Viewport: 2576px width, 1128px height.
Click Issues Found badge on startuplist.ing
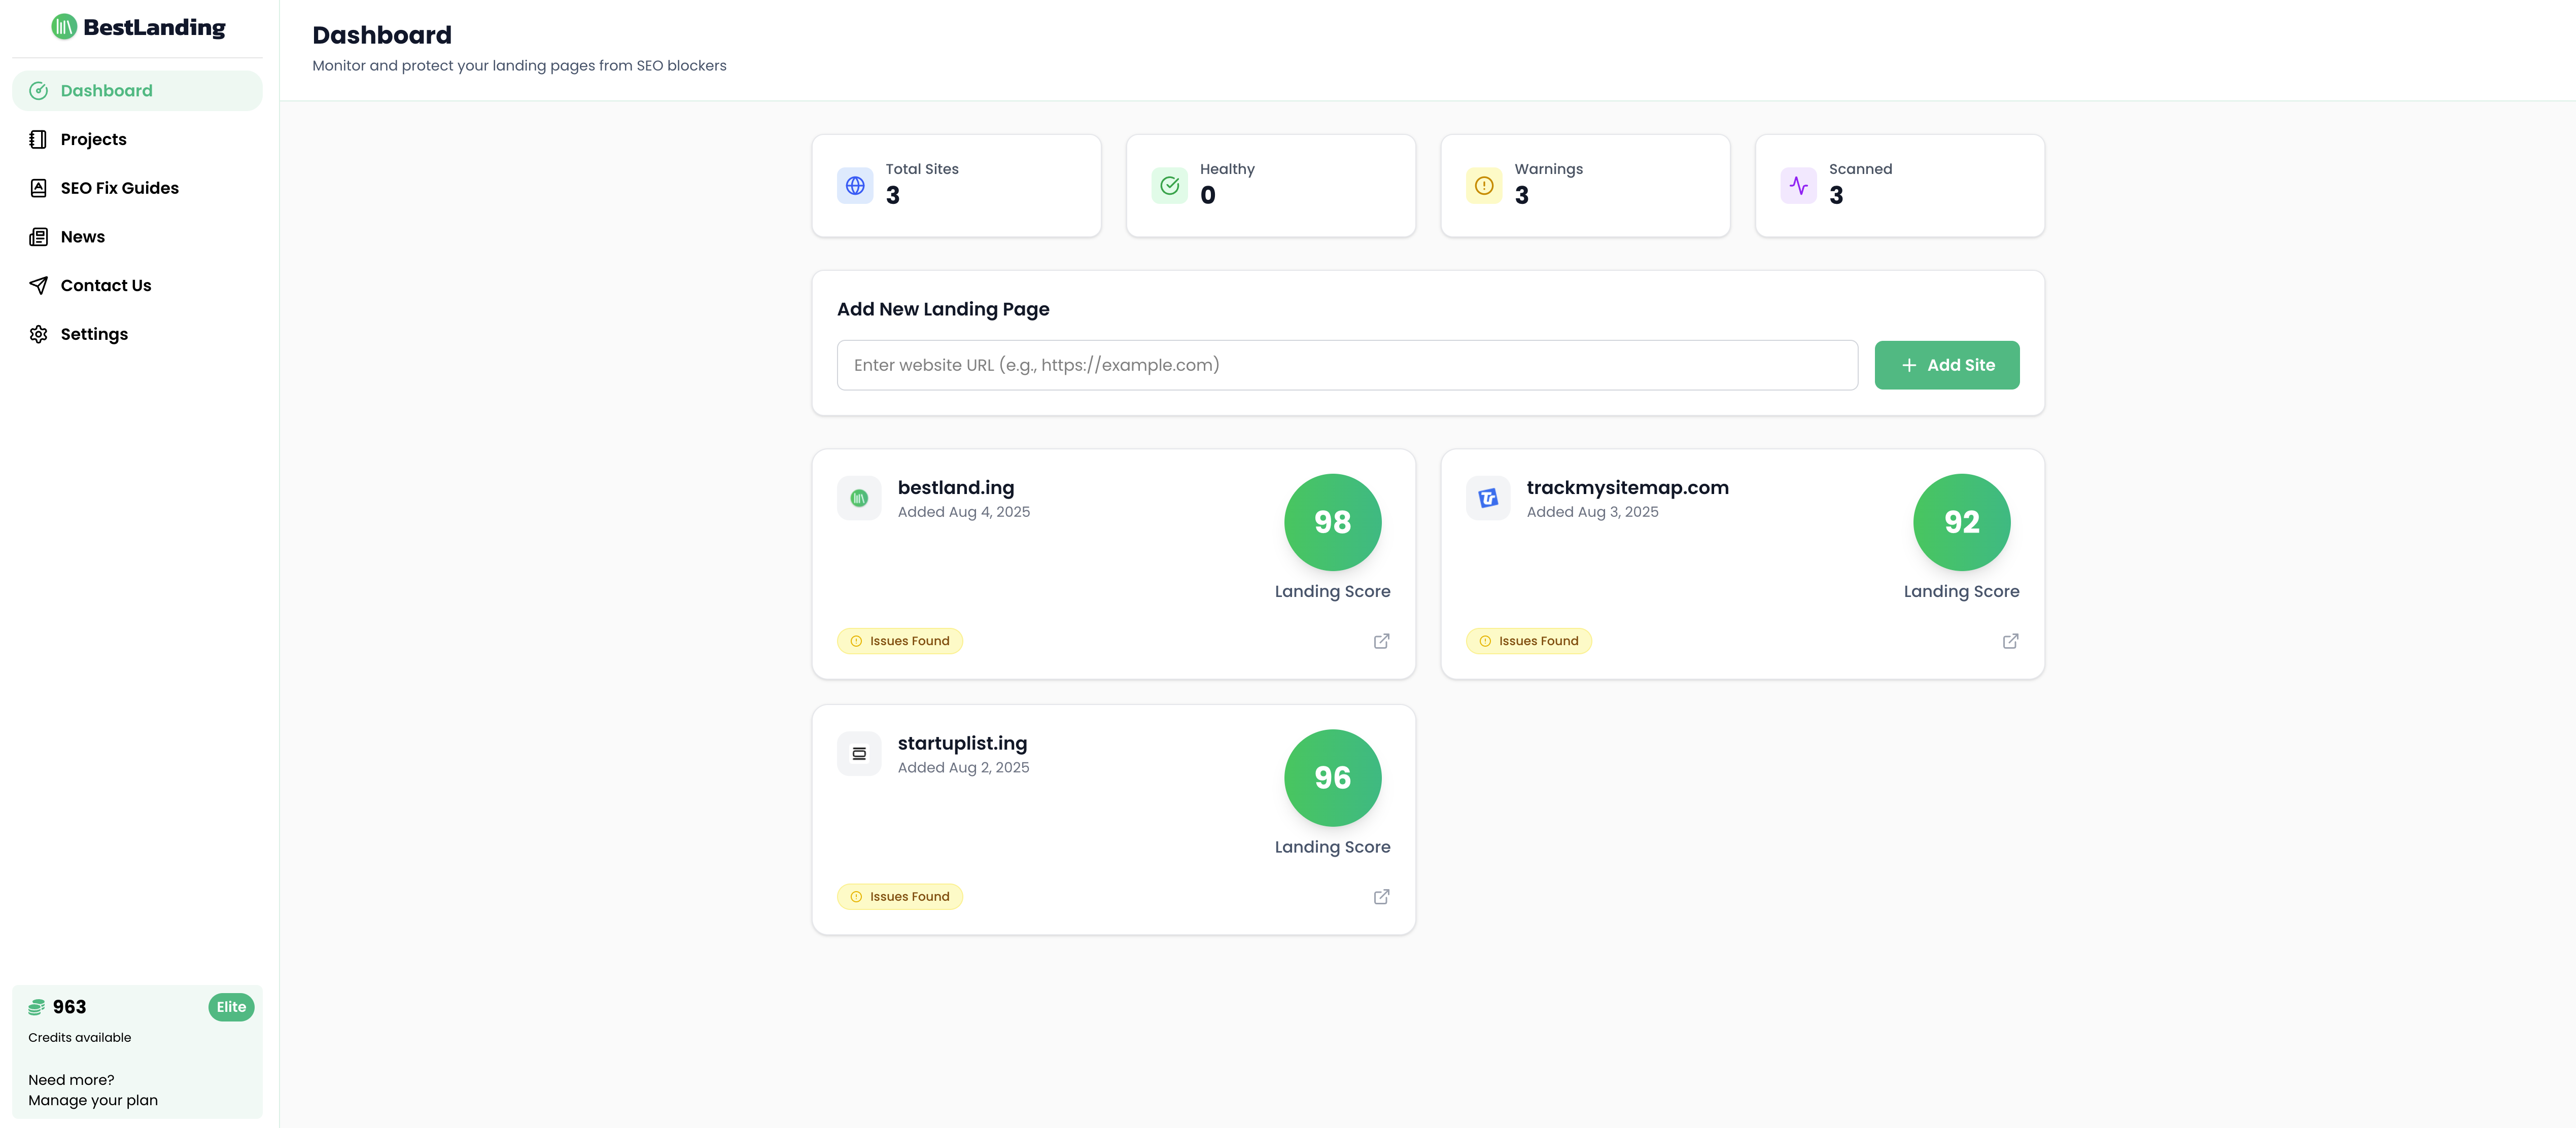(900, 897)
